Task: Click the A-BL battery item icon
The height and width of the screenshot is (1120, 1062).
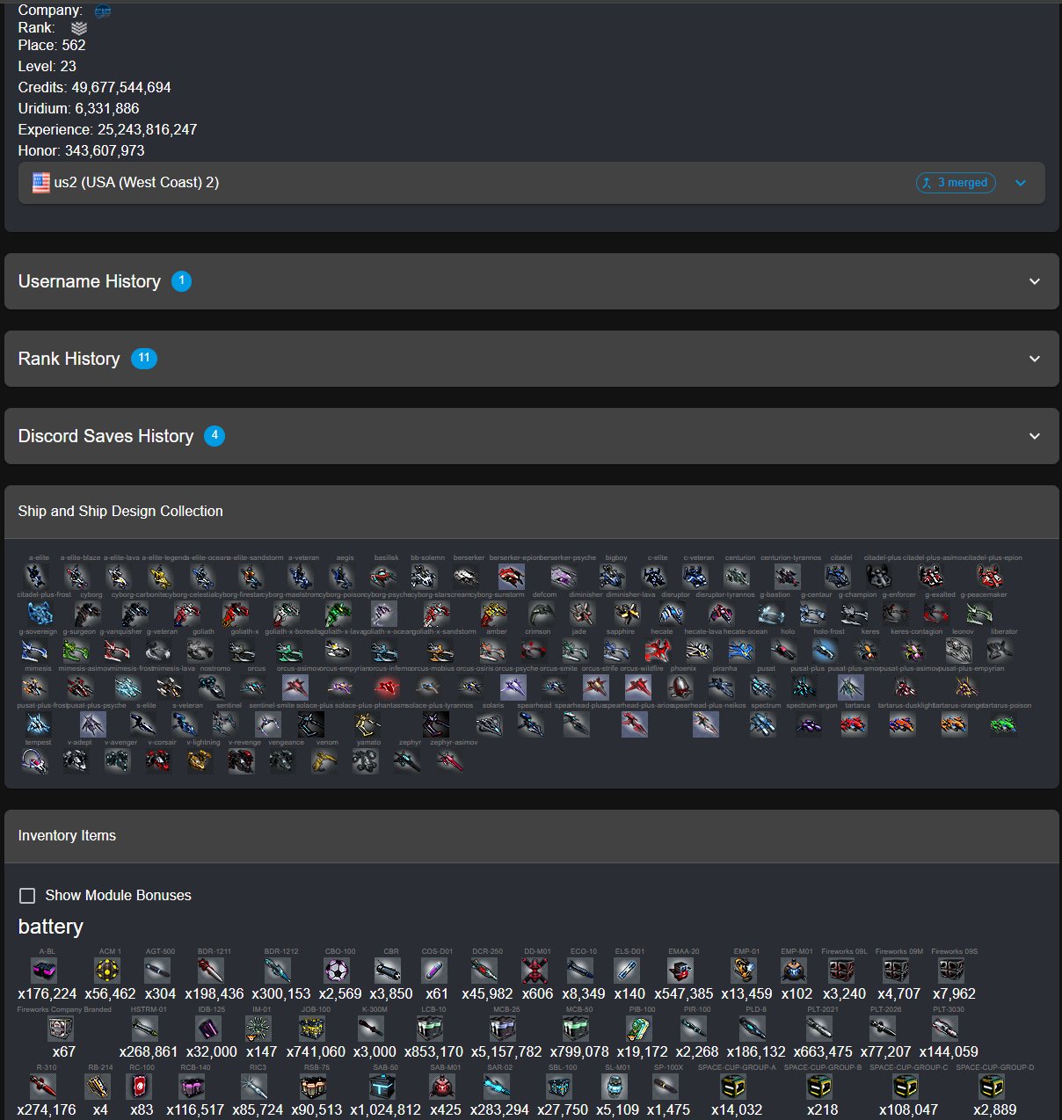Action: pyautogui.click(x=44, y=971)
